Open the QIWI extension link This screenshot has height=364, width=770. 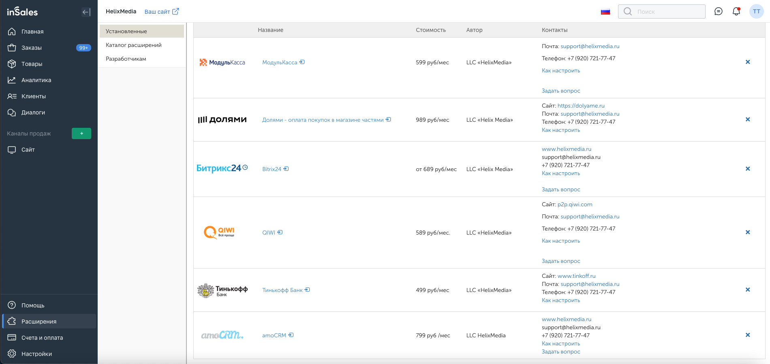point(272,233)
